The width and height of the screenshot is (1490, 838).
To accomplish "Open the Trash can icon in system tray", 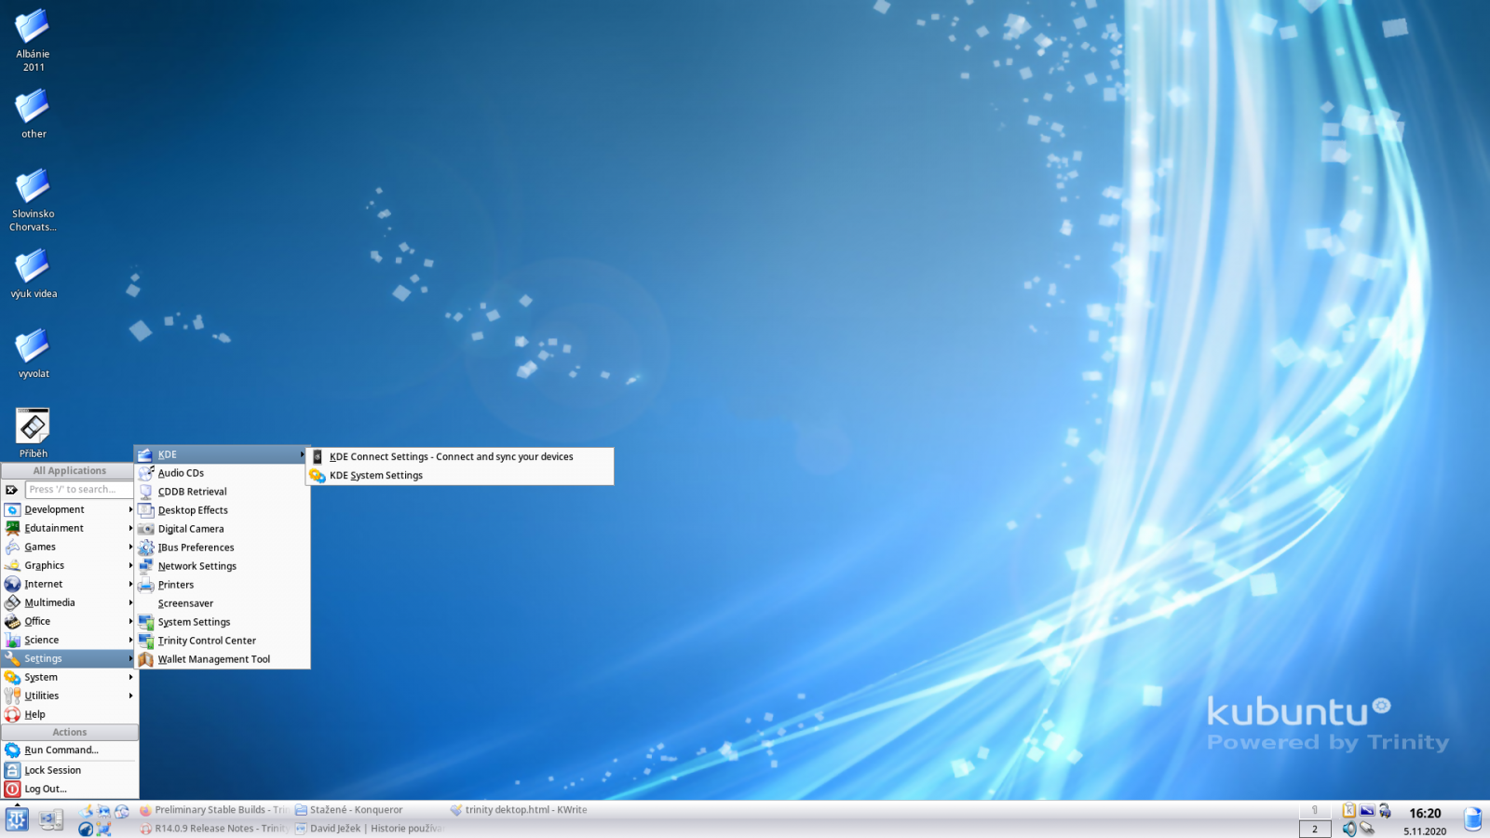I will pos(1473,818).
